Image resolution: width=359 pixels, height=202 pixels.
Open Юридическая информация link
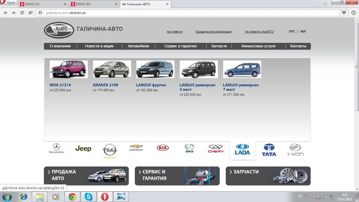(214, 31)
